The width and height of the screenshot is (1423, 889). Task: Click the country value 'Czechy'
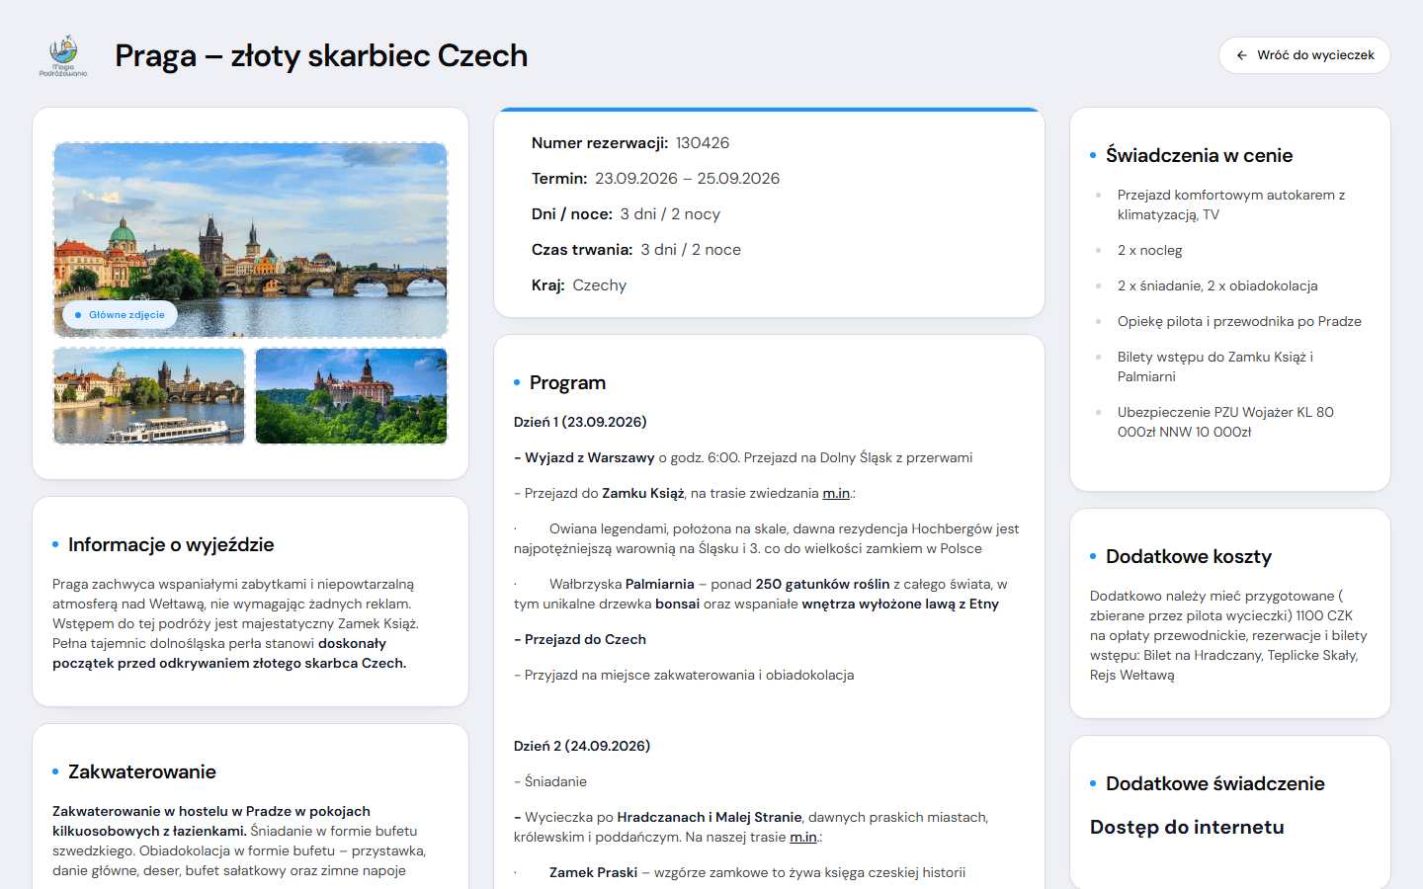(600, 285)
